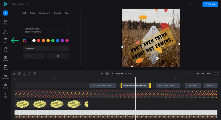Enter fullscreen timeline view icon
The image size is (221, 120).
(x=216, y=74)
